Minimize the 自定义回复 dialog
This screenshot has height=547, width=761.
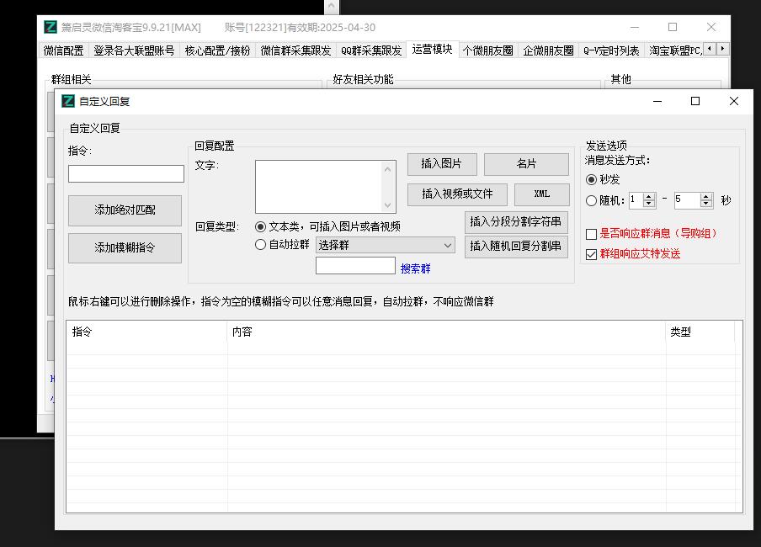click(657, 101)
